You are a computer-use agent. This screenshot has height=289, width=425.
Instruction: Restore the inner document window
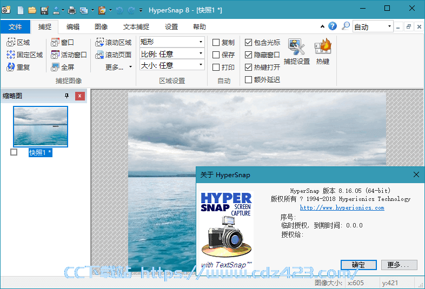tap(408, 26)
